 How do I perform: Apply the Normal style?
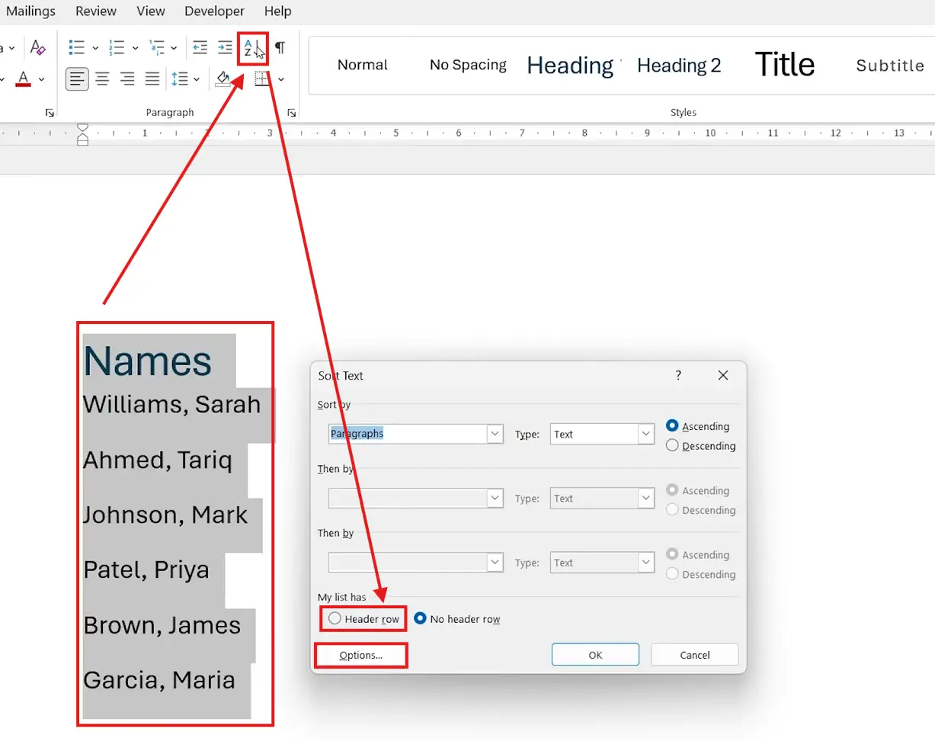click(363, 65)
